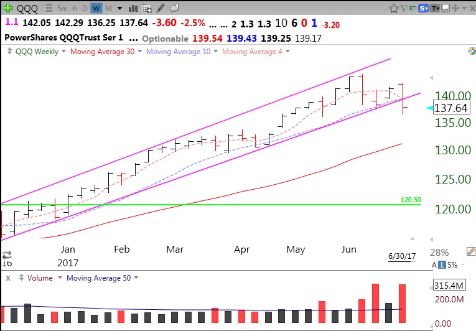Click the price-scale arrow at the chart top
The width and height of the screenshot is (476, 331).
tap(431, 78)
